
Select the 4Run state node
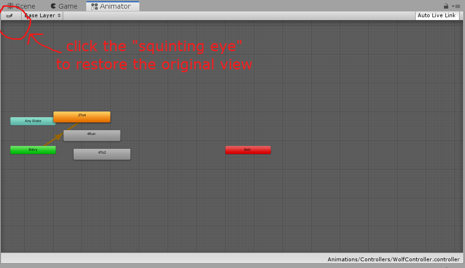tap(92, 135)
